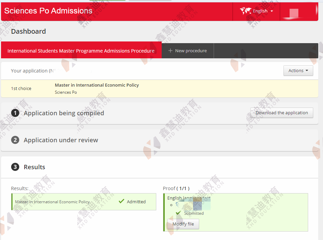Viewport: 323px width, 240px height.
Task: Click the Proof ( 1/1 ) label
Action: click(x=176, y=188)
